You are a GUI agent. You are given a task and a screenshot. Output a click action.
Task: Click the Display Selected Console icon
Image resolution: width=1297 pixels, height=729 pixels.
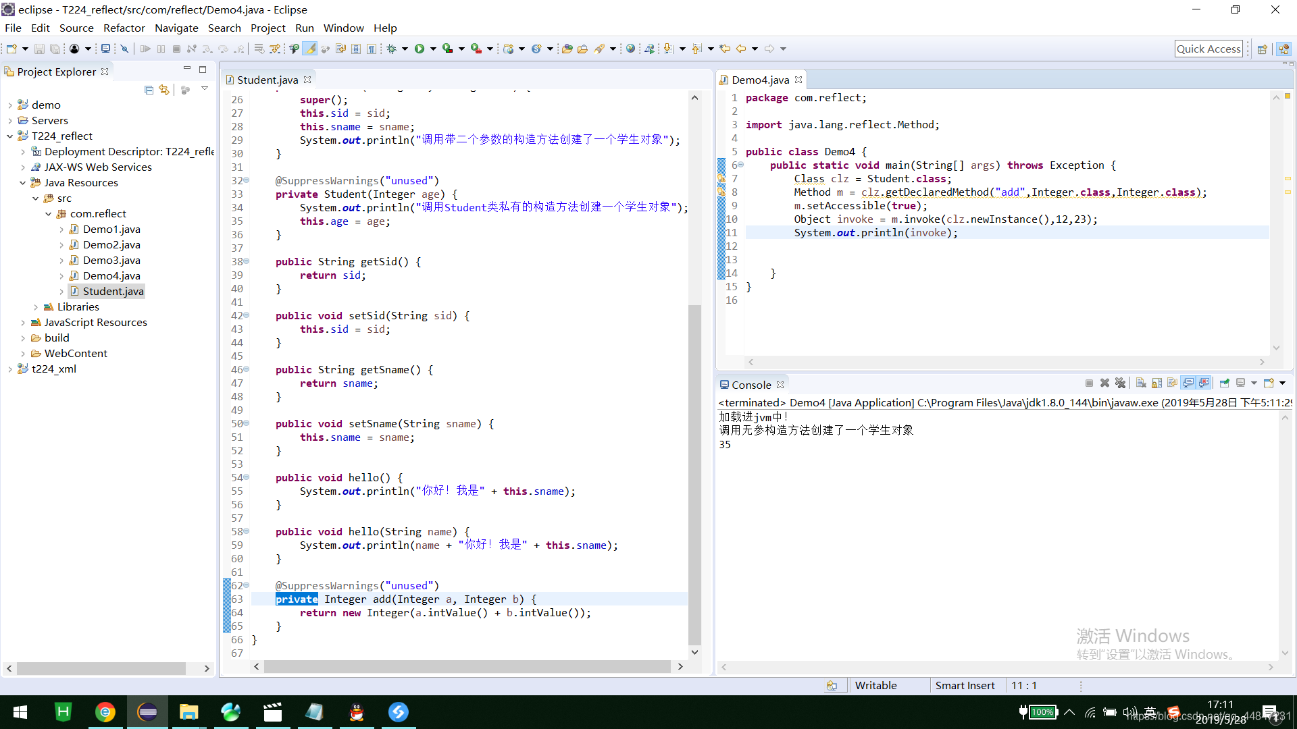[1240, 383]
